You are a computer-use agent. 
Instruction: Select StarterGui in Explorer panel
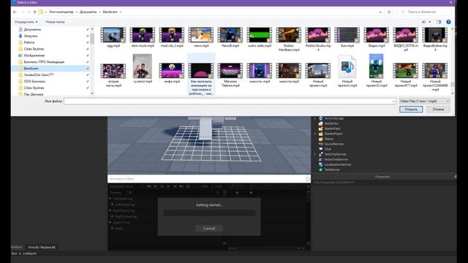[331, 123]
